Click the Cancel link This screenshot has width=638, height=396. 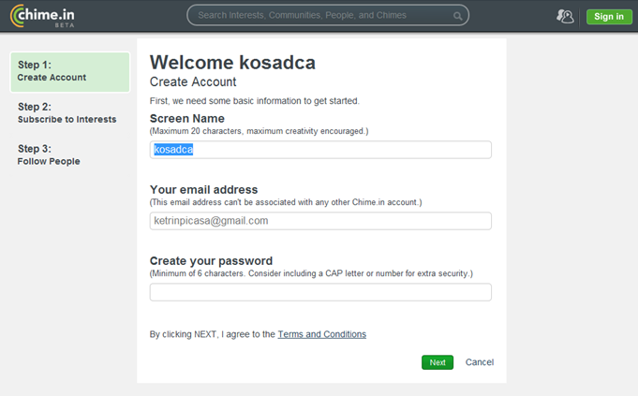480,362
